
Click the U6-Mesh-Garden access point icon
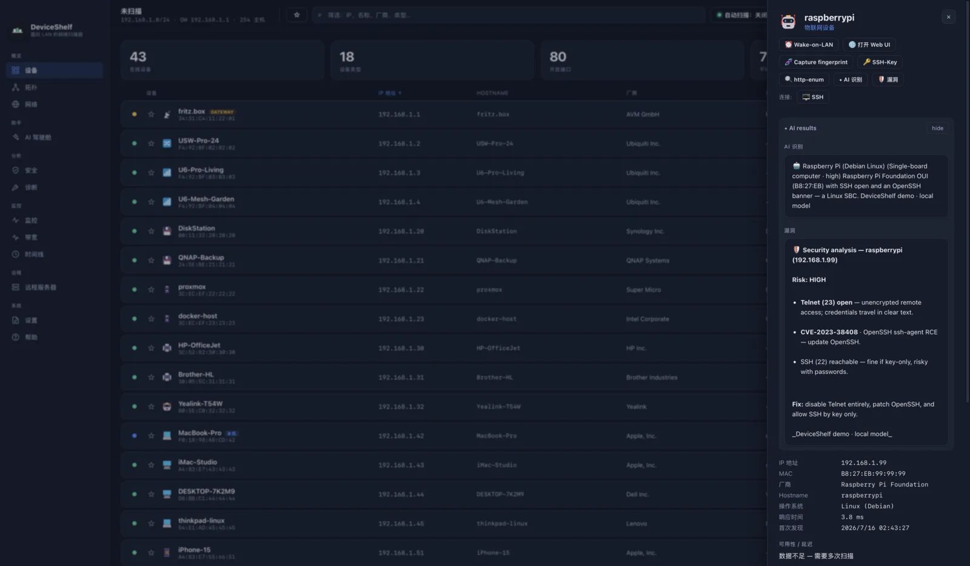click(x=167, y=202)
